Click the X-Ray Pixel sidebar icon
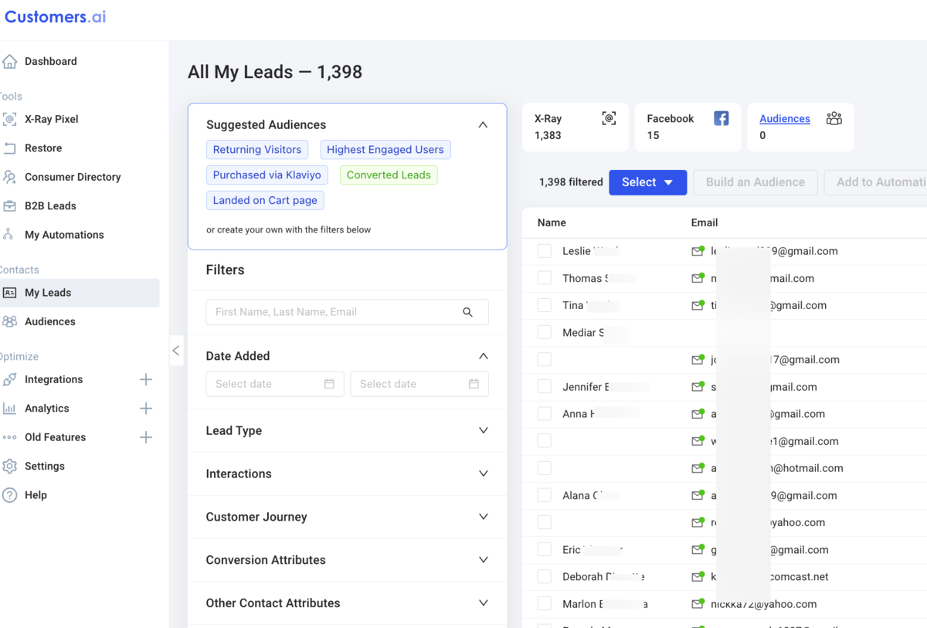This screenshot has height=628, width=927. pos(9,119)
